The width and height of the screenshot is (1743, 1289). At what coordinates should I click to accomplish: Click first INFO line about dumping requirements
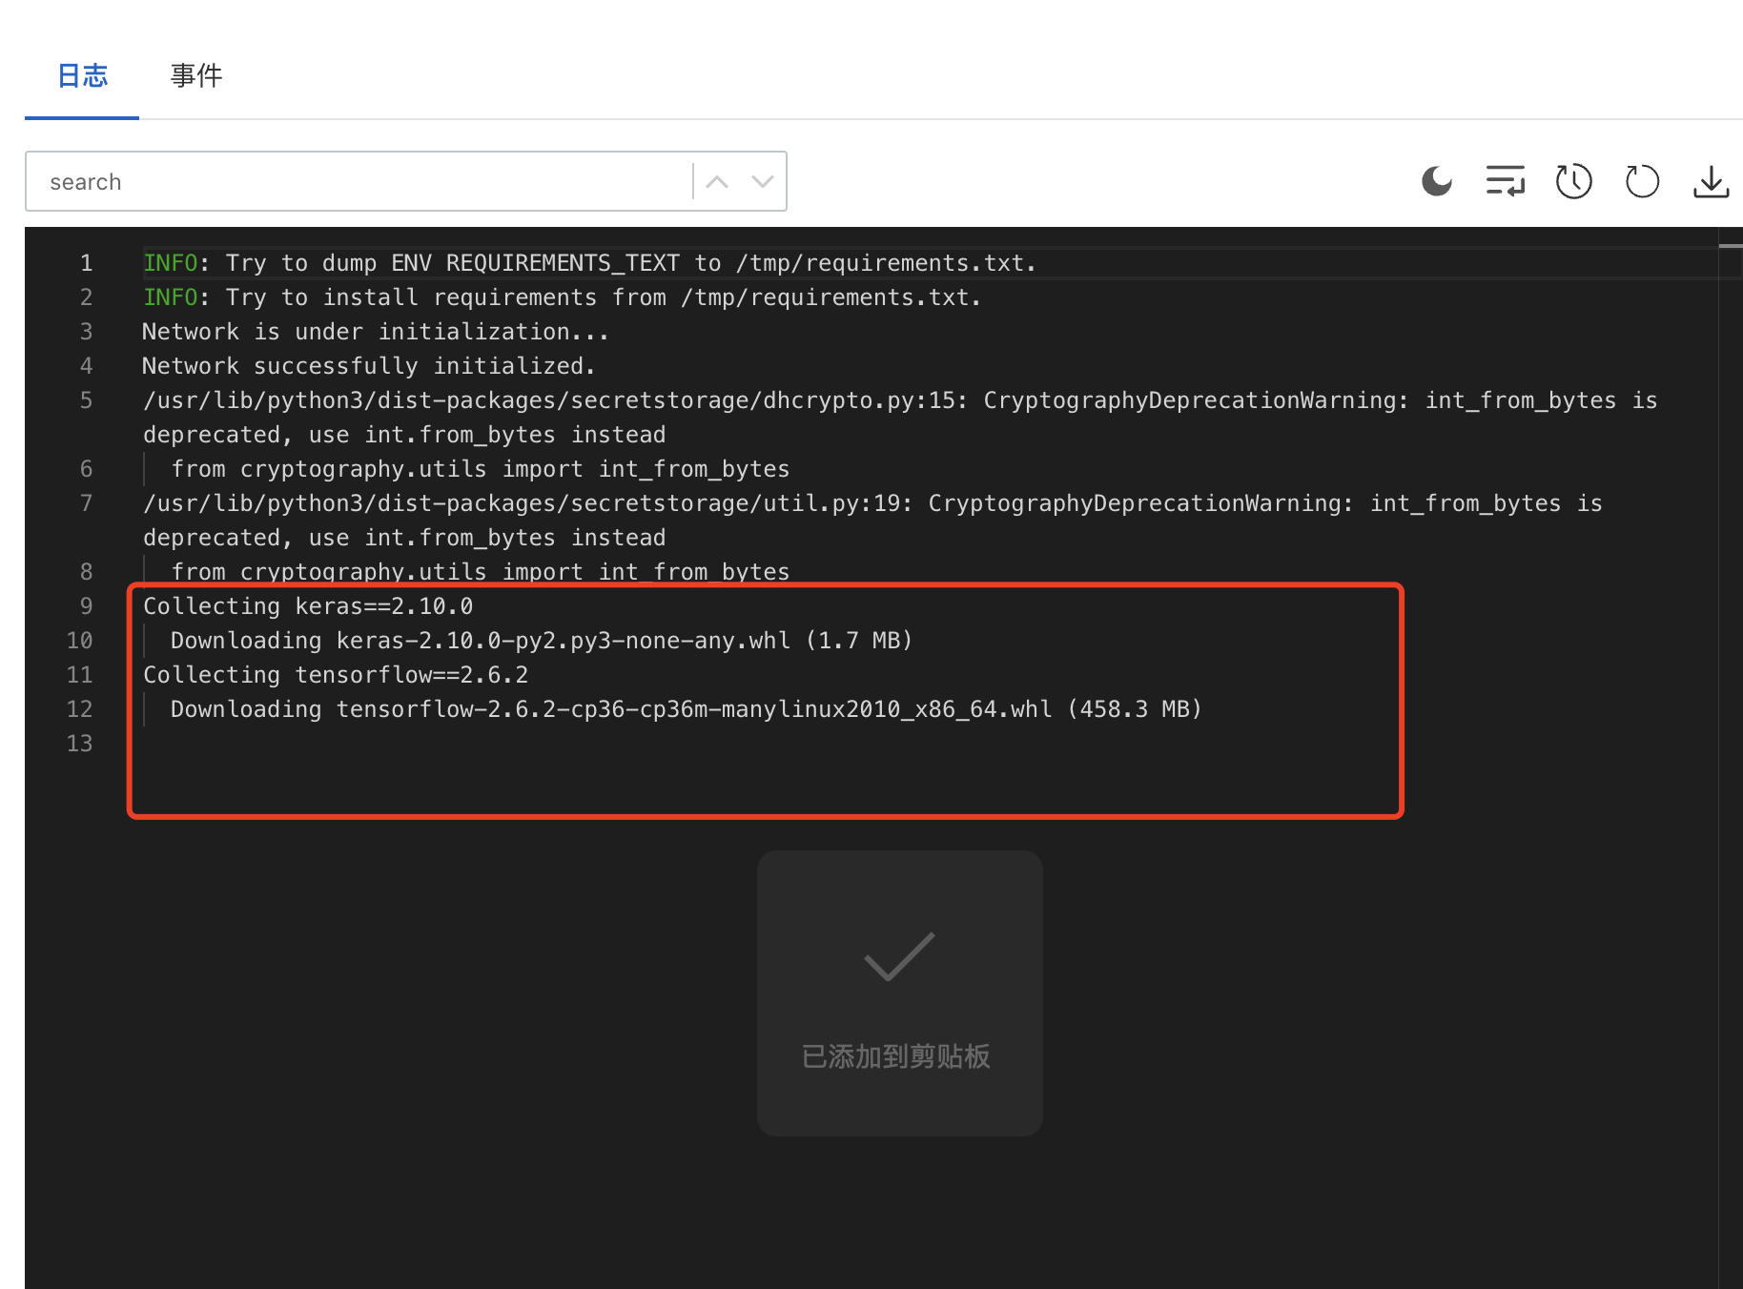(x=589, y=263)
